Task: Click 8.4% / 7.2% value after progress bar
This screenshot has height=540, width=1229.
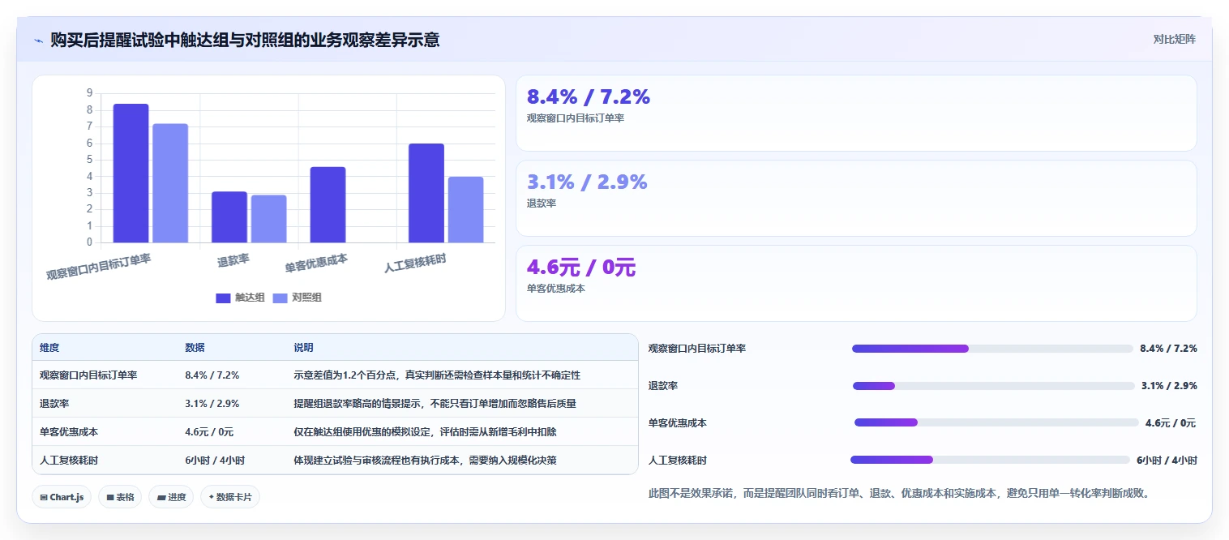Action: (1168, 349)
